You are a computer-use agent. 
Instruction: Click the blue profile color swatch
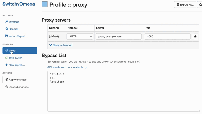pyautogui.click(x=44, y=4)
